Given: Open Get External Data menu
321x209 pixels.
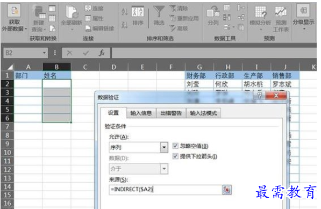Looking at the screenshot, I should coord(14,18).
